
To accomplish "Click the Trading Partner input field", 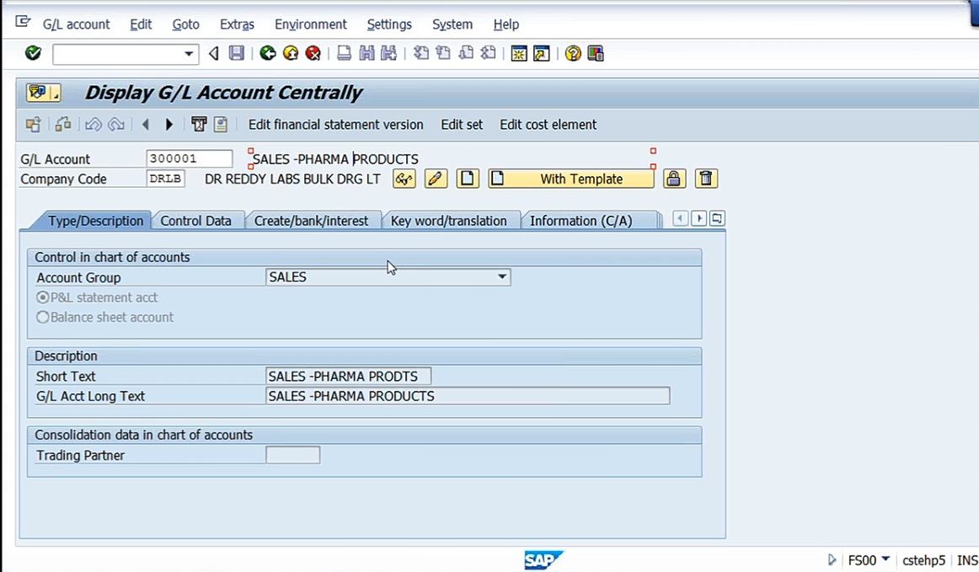I will pos(293,455).
